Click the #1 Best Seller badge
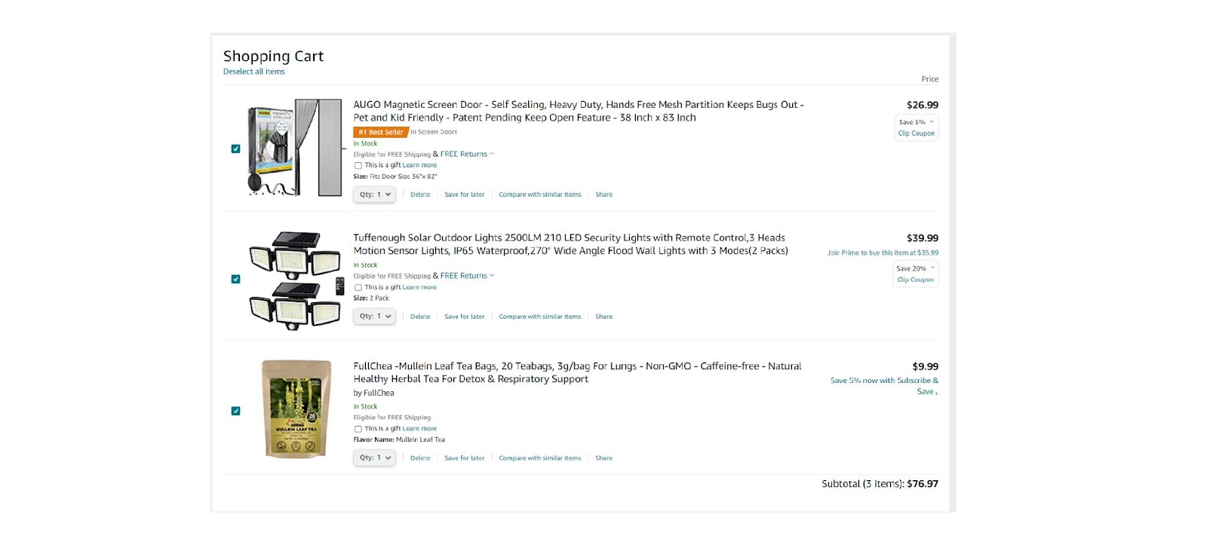 tap(381, 132)
